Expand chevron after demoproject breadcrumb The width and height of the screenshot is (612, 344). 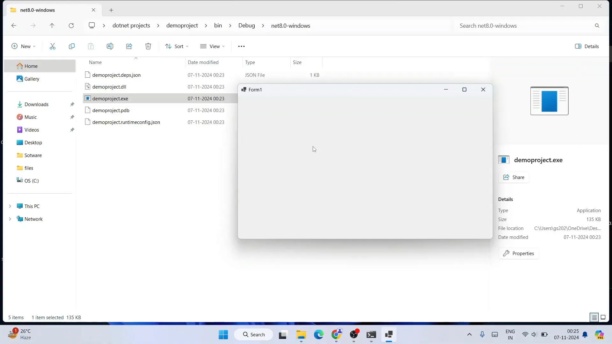206,26
